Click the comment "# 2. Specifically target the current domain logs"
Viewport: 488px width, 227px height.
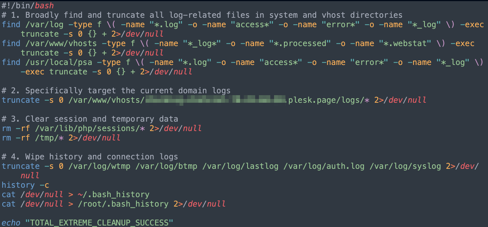click(x=116, y=91)
